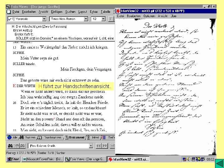Viewport: 224px width, 168px height.
Task: Switch to the Suchen tab with binoculars
Action: 28,138
